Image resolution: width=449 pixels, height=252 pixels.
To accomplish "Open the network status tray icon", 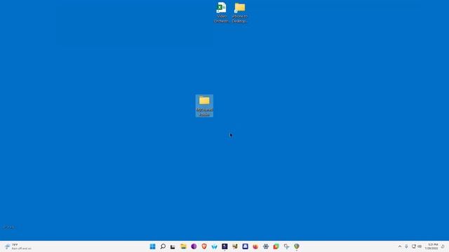I will tap(413, 246).
